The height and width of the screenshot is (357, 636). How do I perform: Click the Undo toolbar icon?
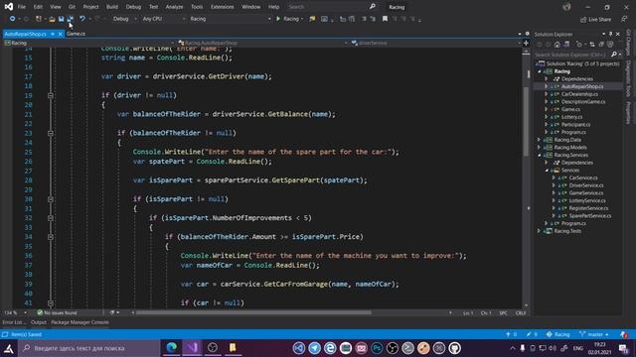82,19
